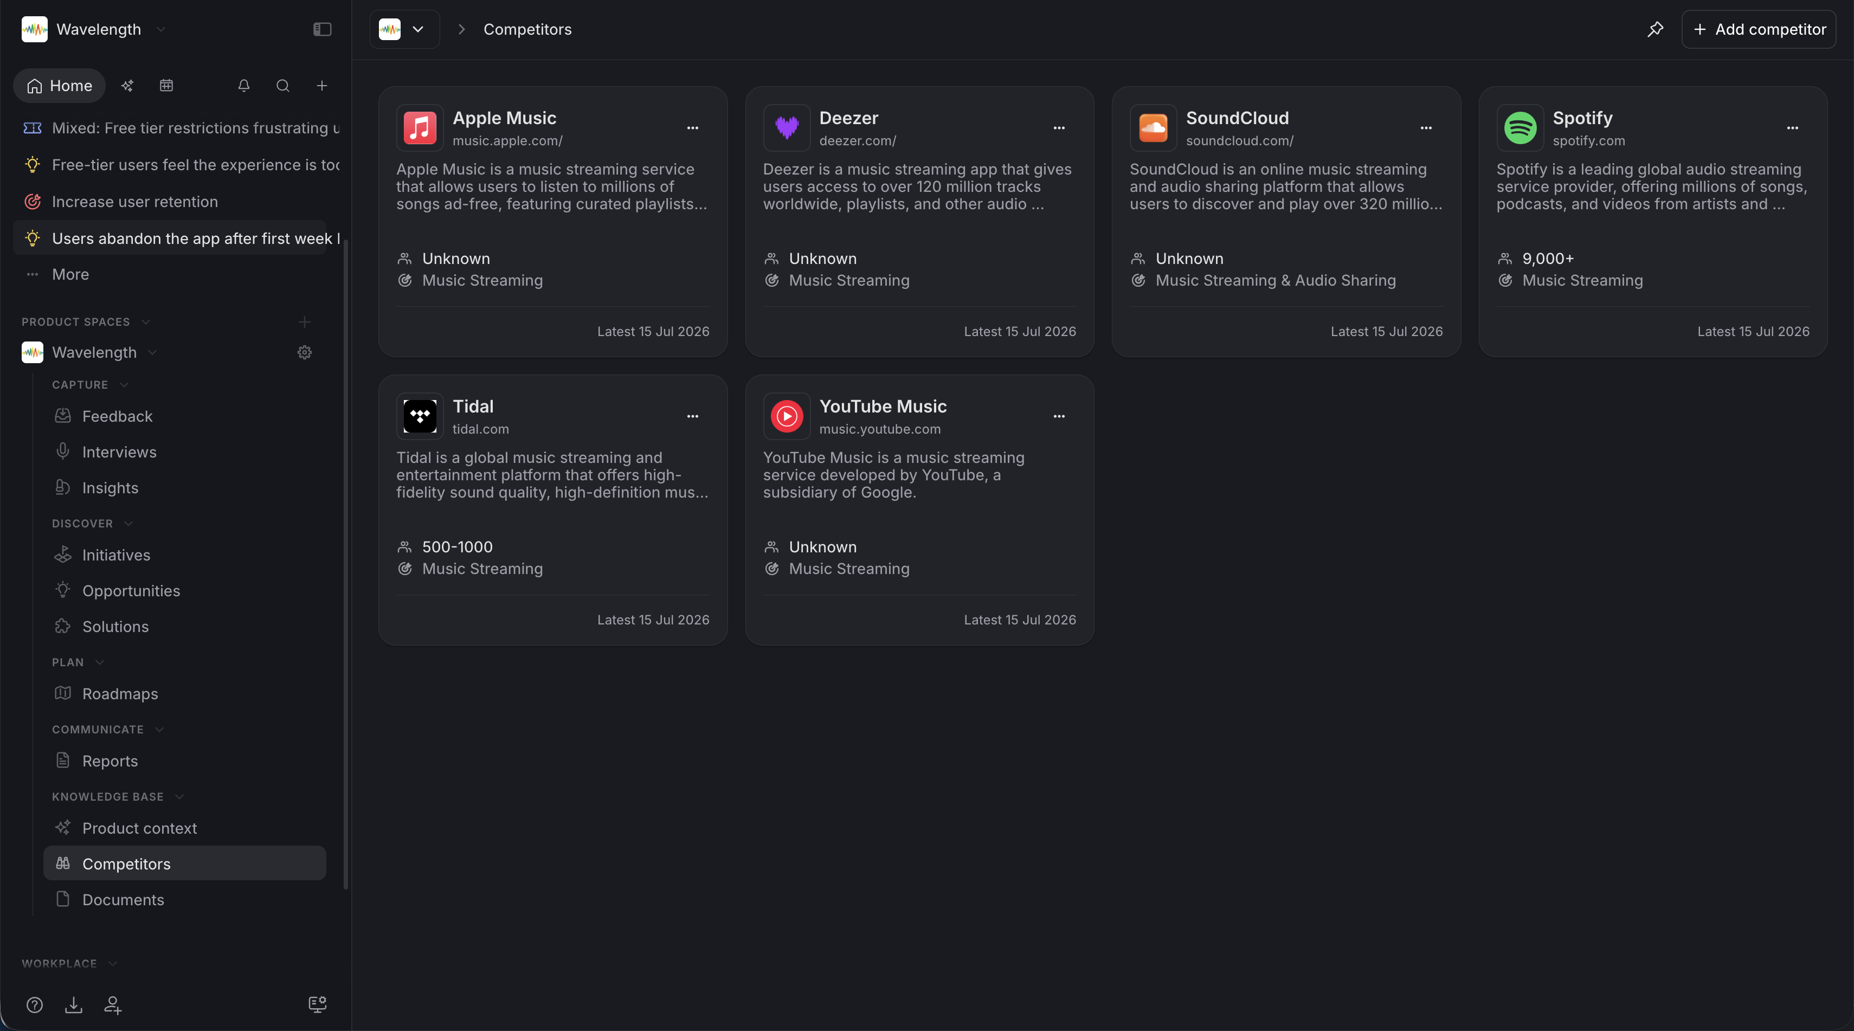Open Insights in sidebar

[x=184, y=488]
